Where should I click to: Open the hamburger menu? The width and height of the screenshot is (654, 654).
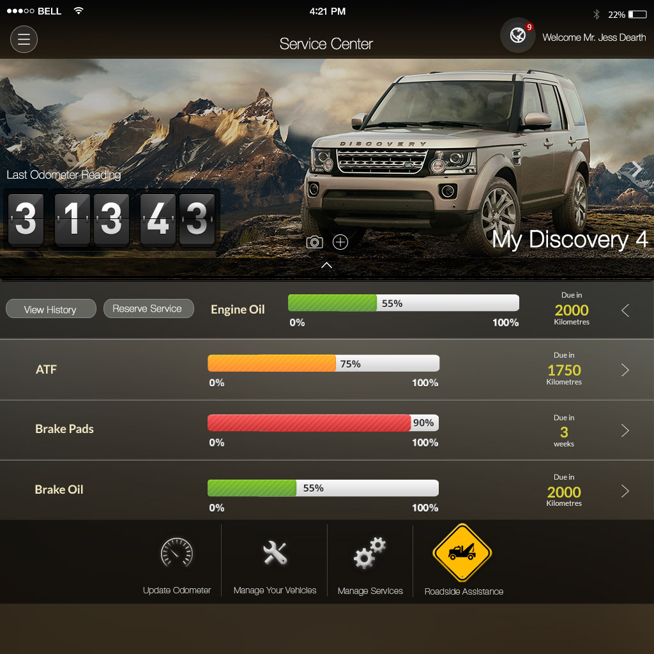click(x=24, y=39)
